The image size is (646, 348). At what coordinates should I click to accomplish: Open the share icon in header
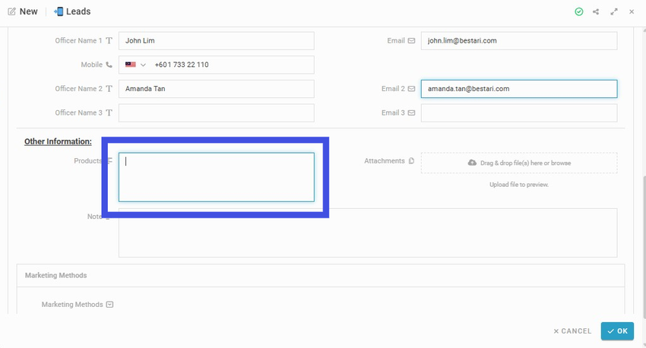point(596,11)
